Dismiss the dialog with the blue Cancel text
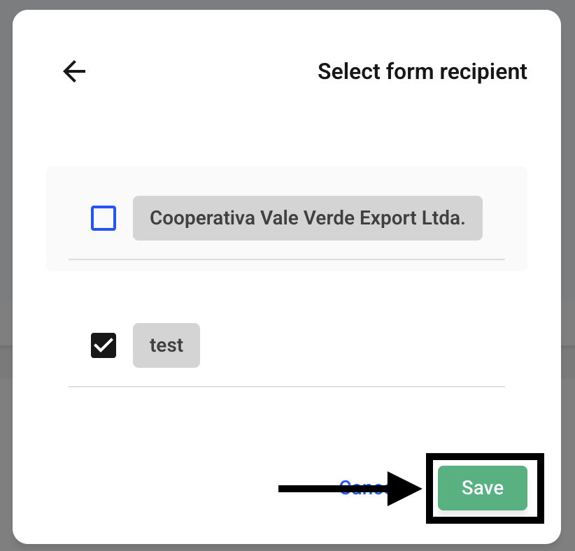The image size is (575, 551). [363, 488]
